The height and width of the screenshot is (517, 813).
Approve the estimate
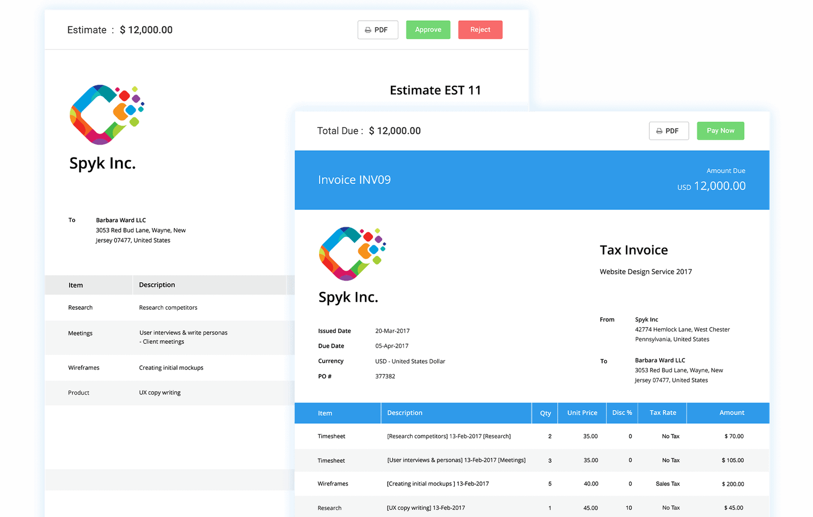tap(428, 30)
